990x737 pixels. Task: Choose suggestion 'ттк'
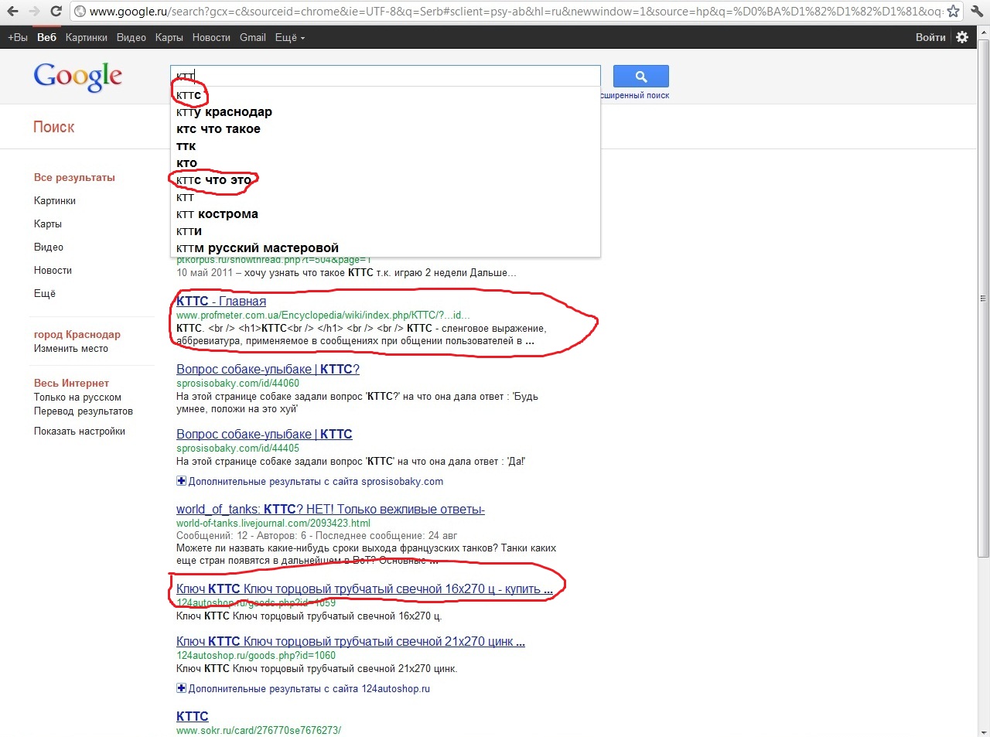click(x=385, y=146)
